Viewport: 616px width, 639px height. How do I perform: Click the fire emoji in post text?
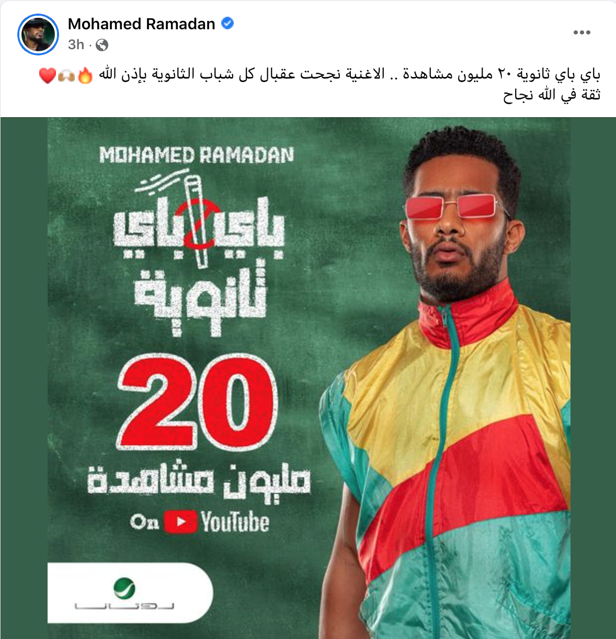(85, 76)
